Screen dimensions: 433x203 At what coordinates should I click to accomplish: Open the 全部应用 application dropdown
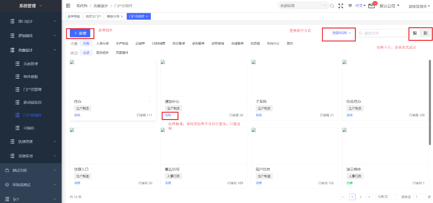tap(303, 6)
